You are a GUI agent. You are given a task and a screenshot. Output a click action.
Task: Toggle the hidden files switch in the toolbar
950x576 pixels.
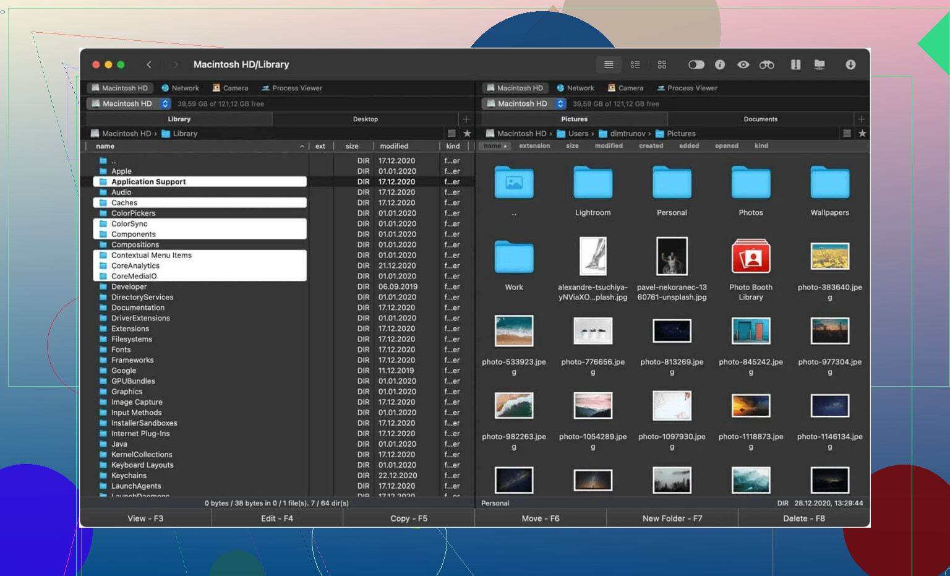click(696, 64)
